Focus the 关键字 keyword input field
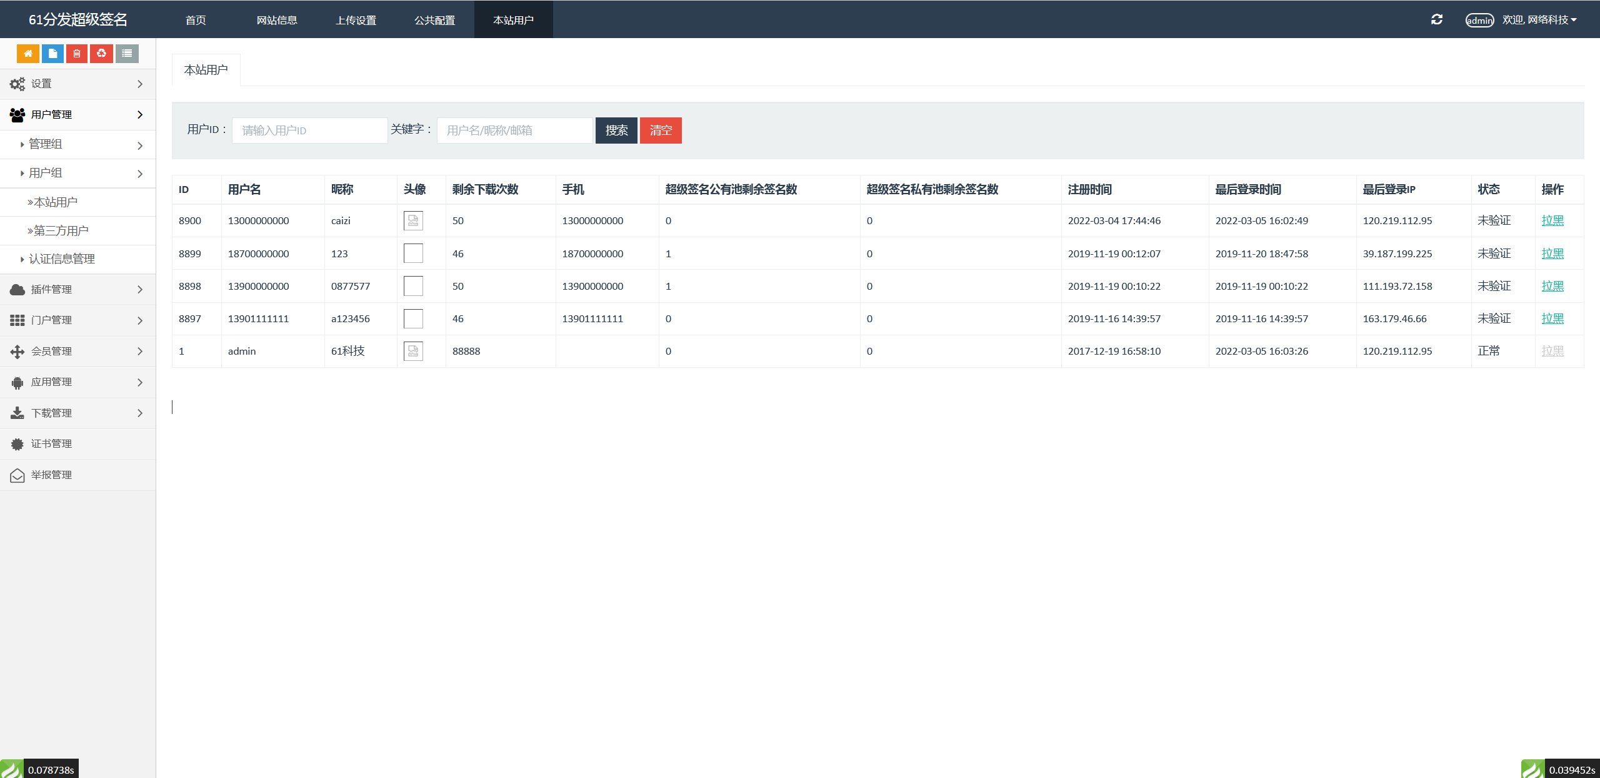 pos(514,130)
